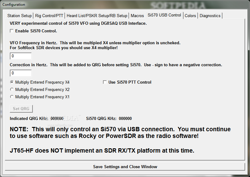
Task: Click the NOTE about USB connection text
Action: coord(120,132)
